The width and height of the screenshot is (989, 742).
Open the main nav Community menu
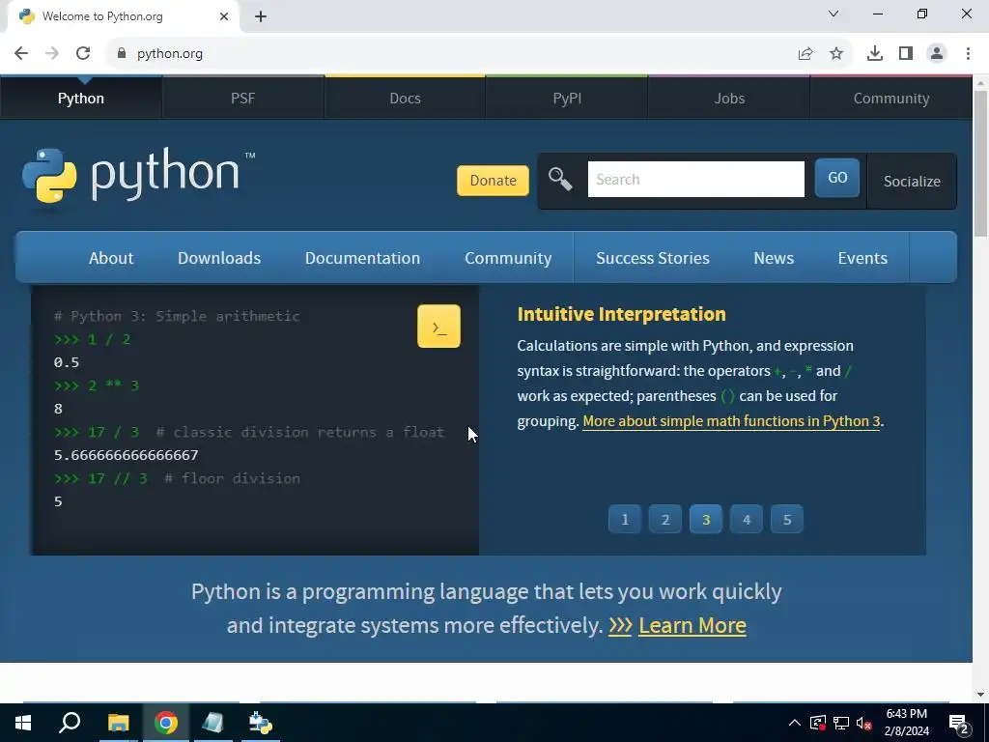pos(508,258)
